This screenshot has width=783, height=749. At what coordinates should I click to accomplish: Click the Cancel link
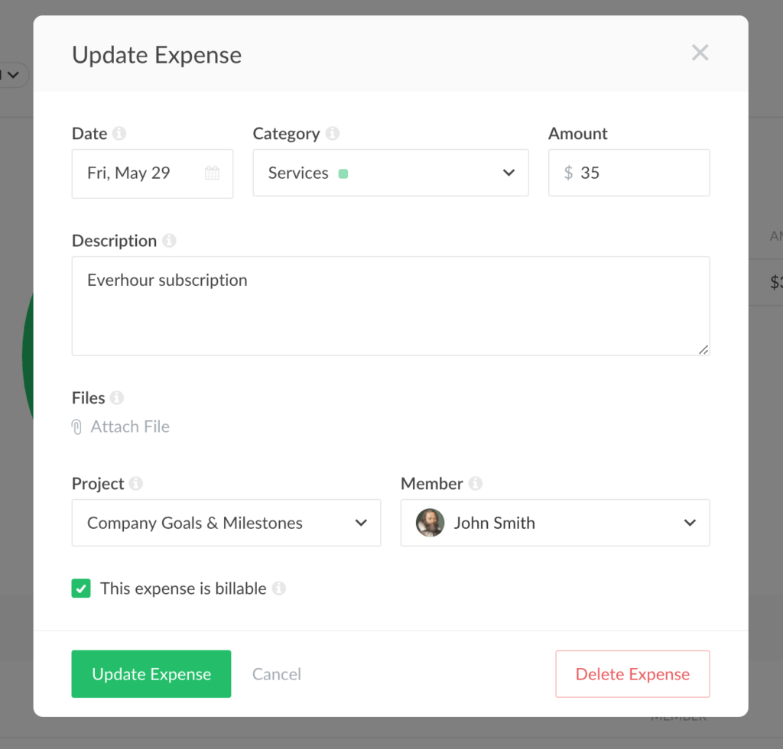pyautogui.click(x=276, y=674)
